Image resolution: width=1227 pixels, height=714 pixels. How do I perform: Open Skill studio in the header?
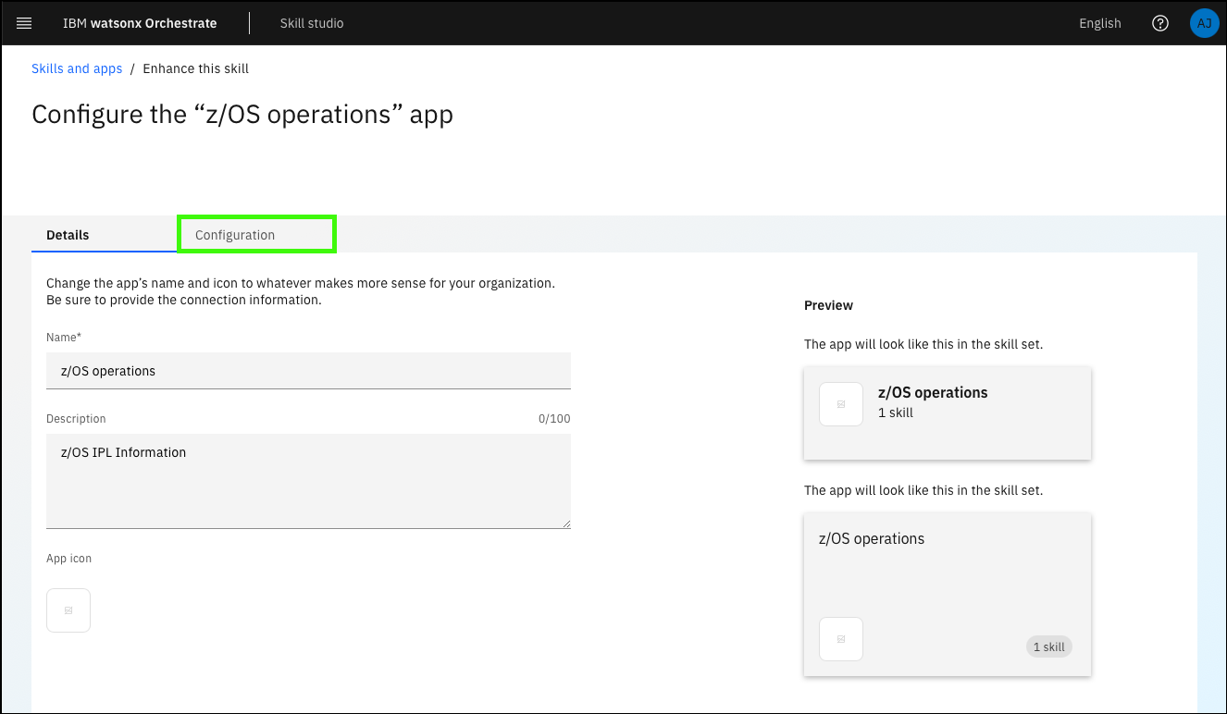point(312,23)
